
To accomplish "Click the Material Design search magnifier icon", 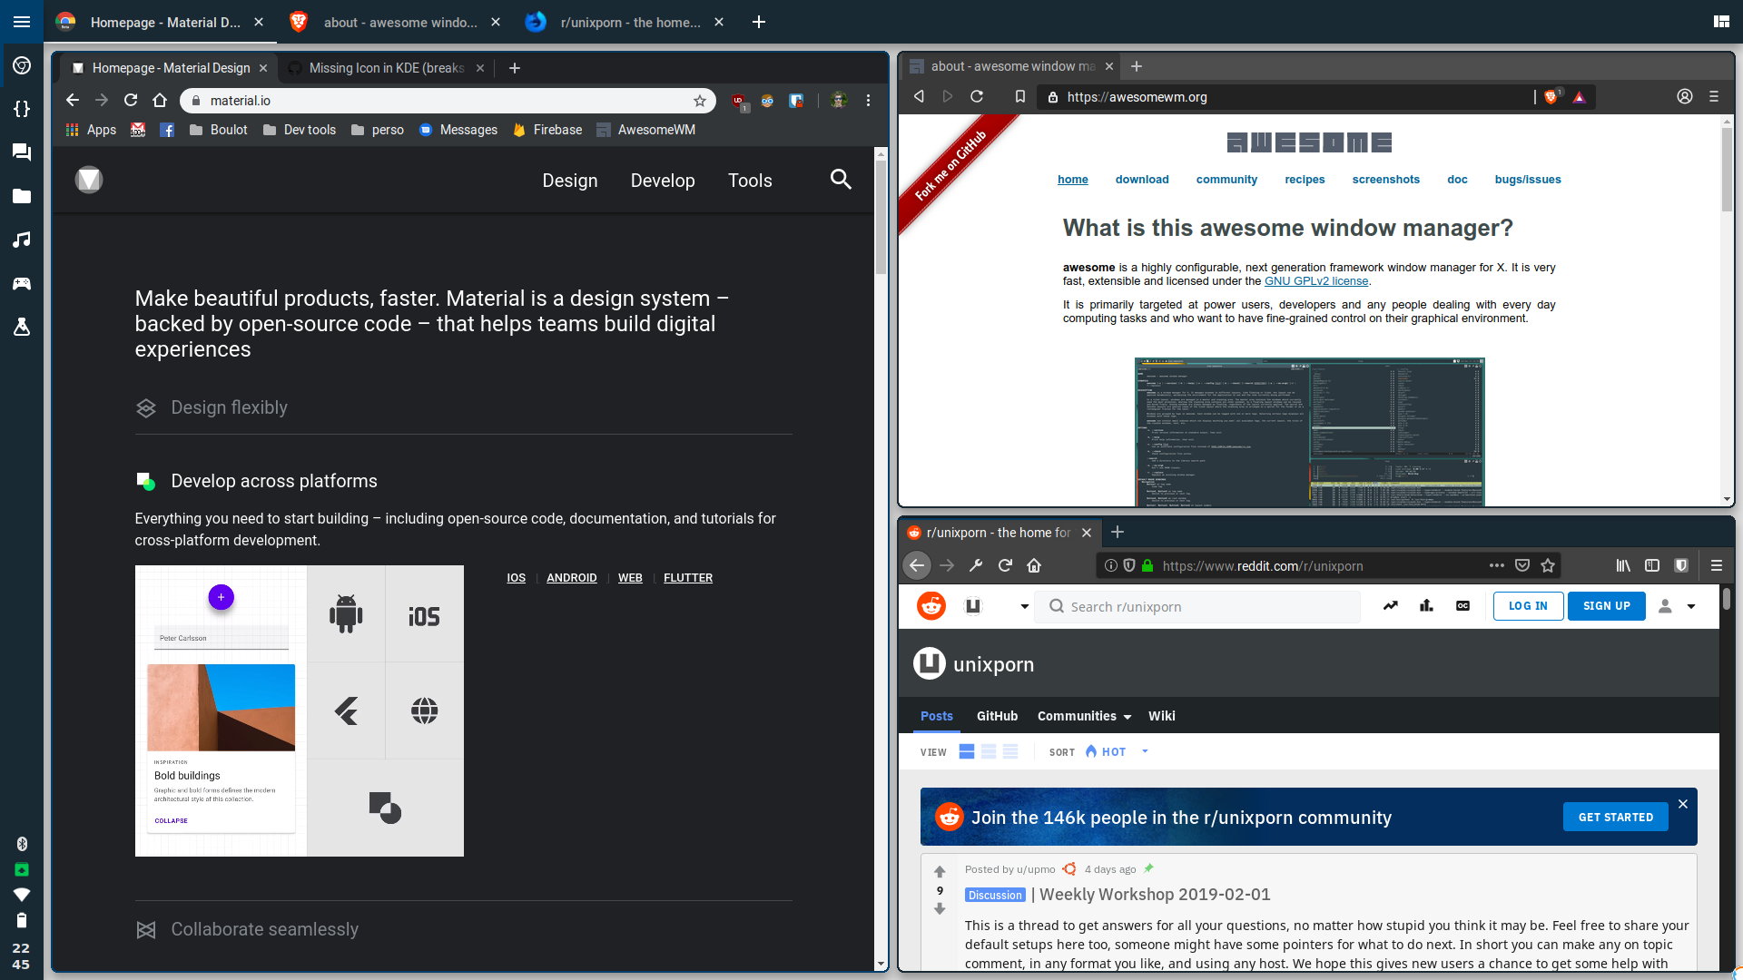I will pos(841,180).
